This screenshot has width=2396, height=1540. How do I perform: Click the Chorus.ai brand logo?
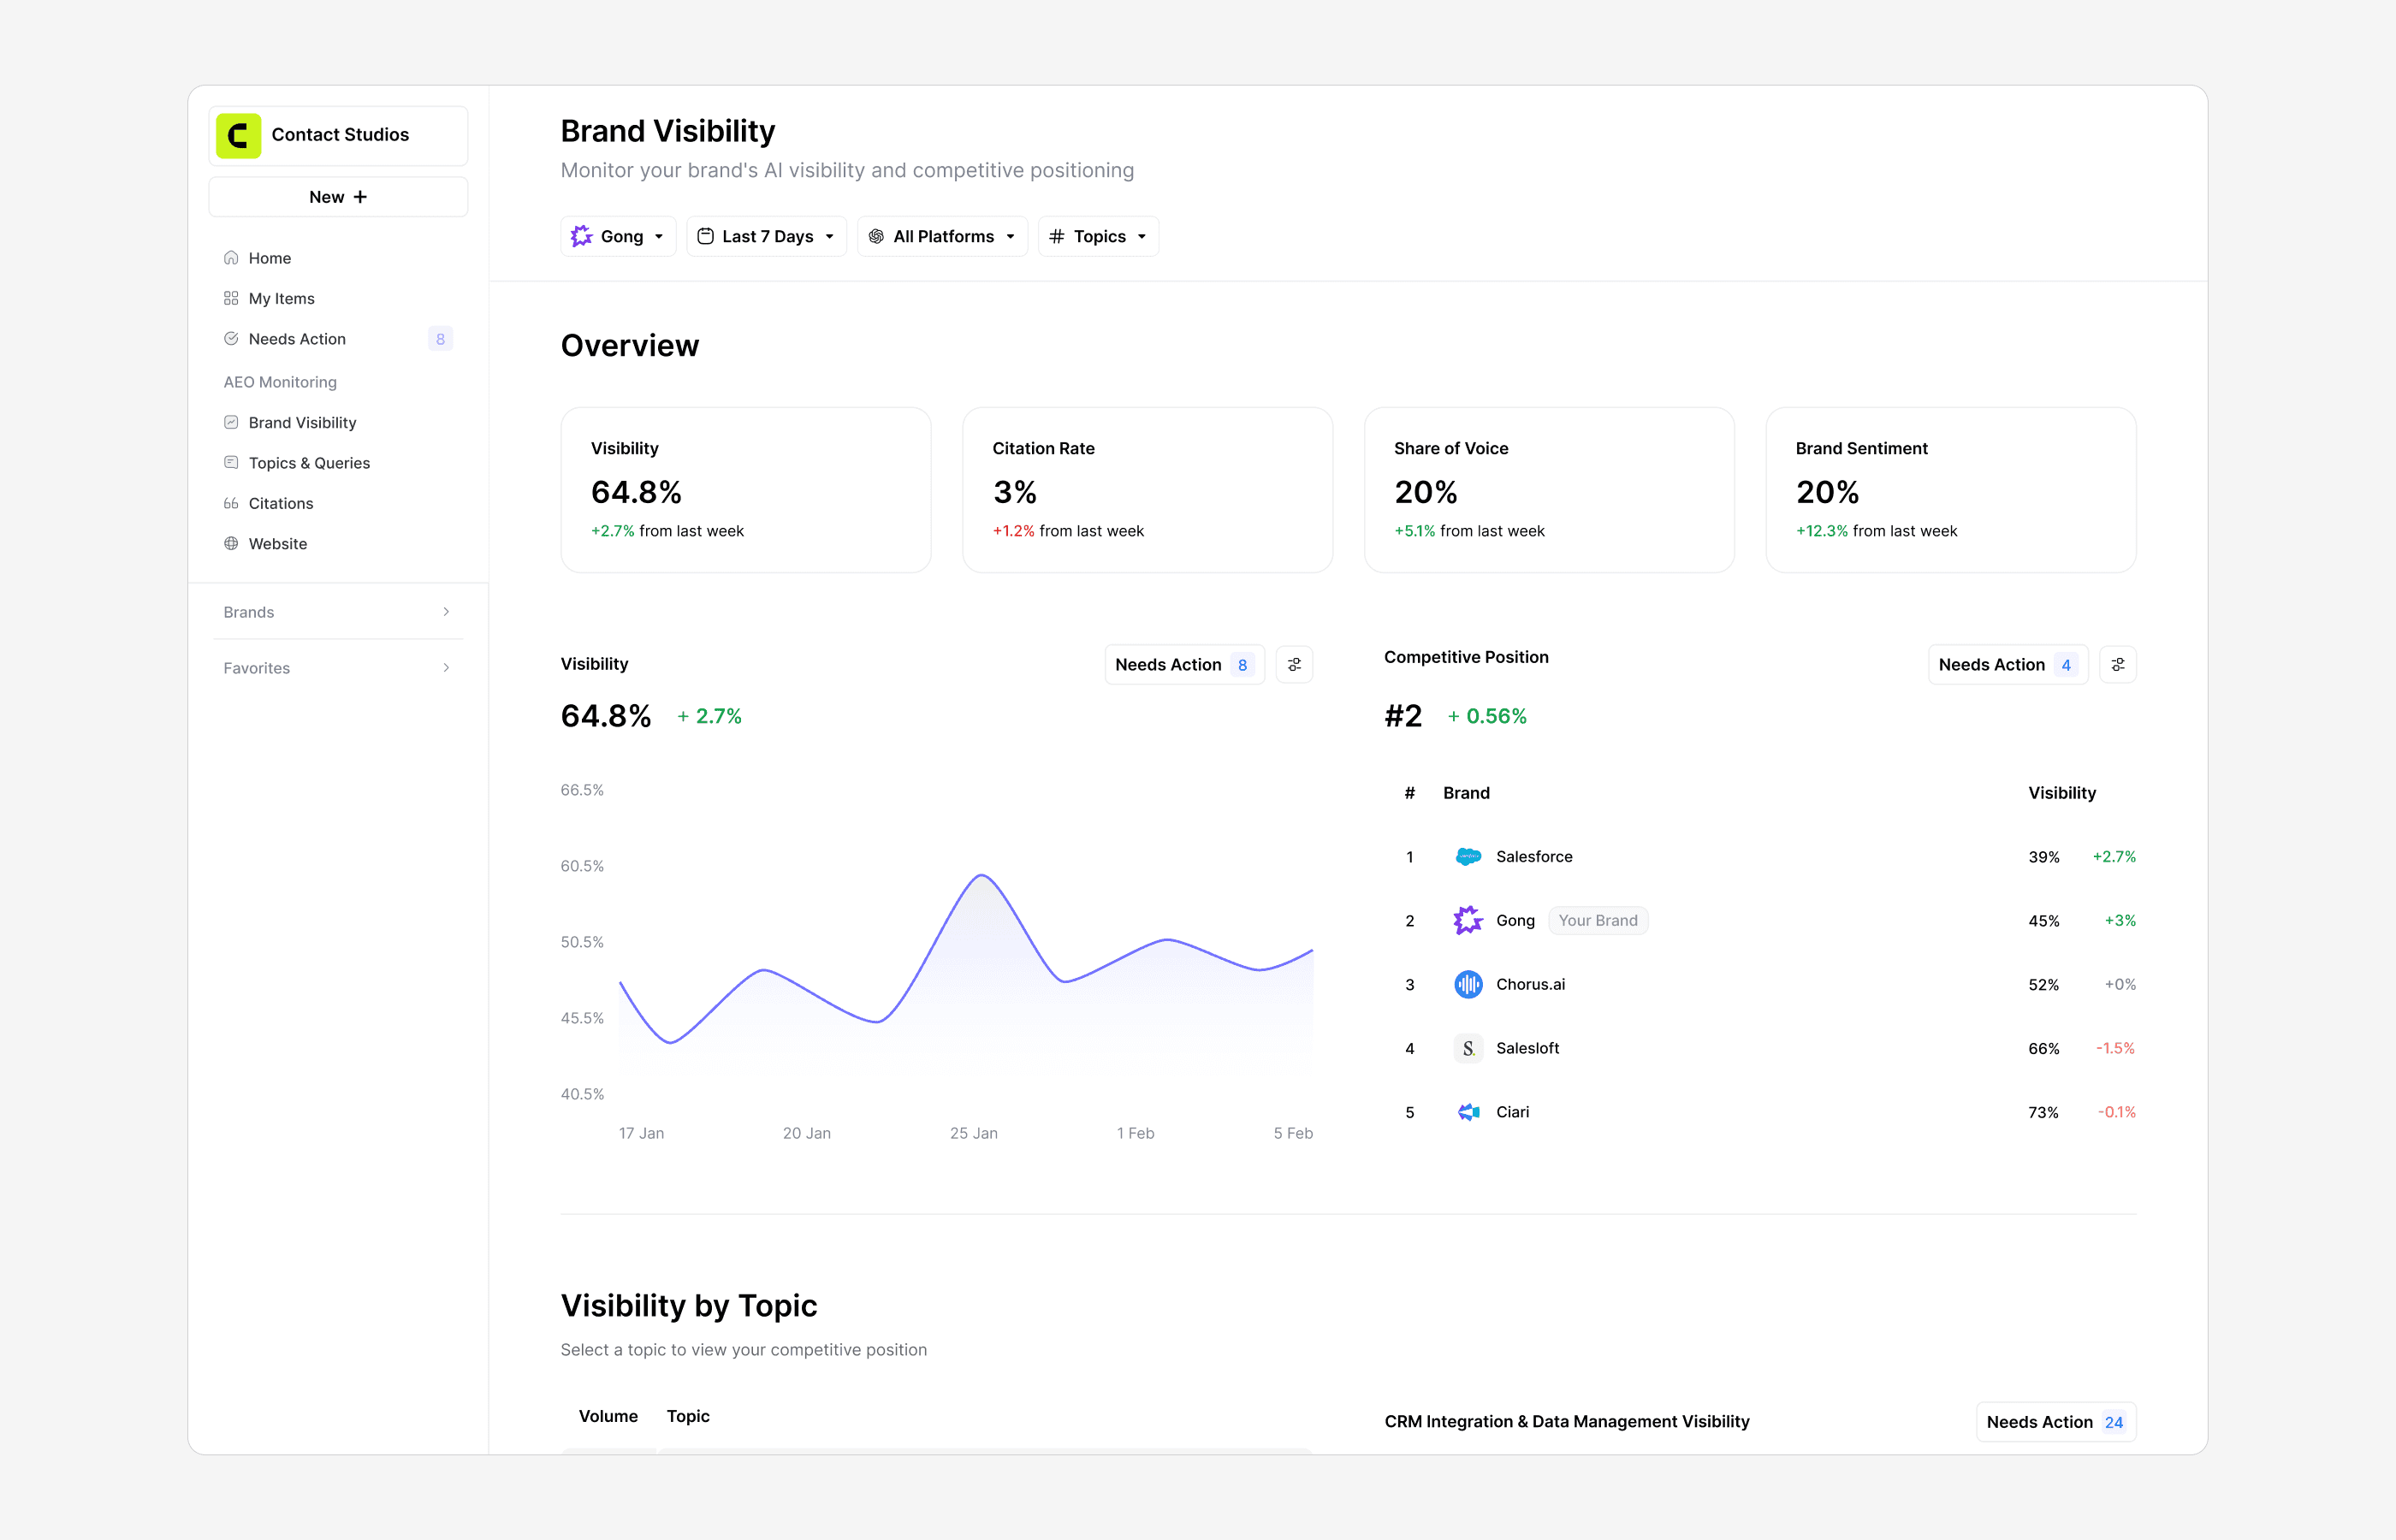coord(1467,985)
